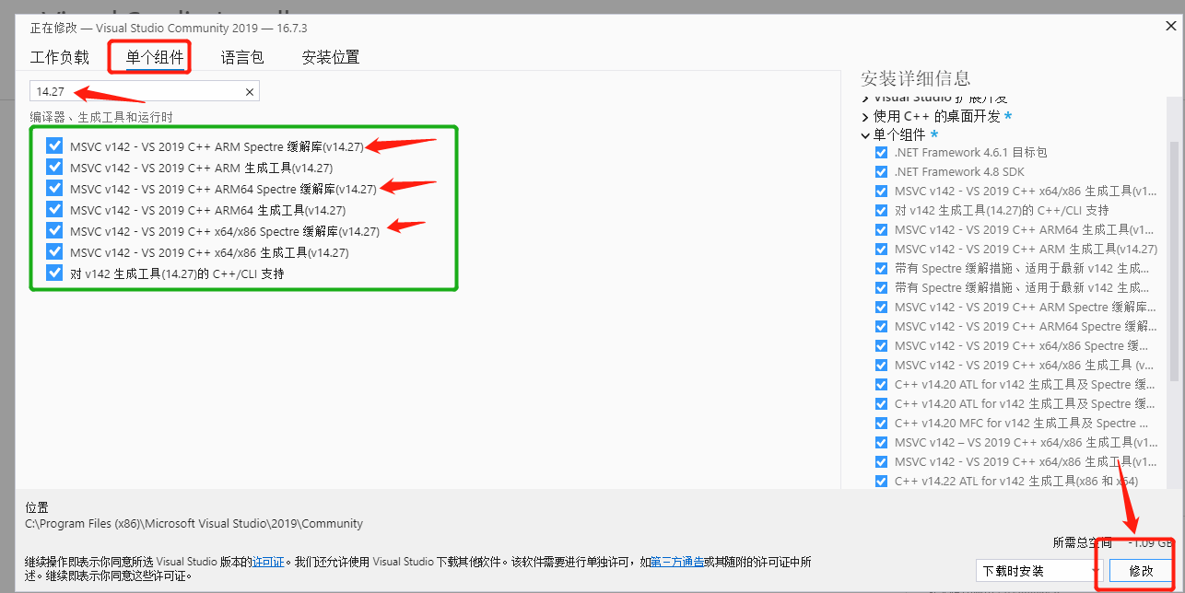This screenshot has width=1185, height=593.
Task: Open the 第三方通告 link
Action: (677, 561)
